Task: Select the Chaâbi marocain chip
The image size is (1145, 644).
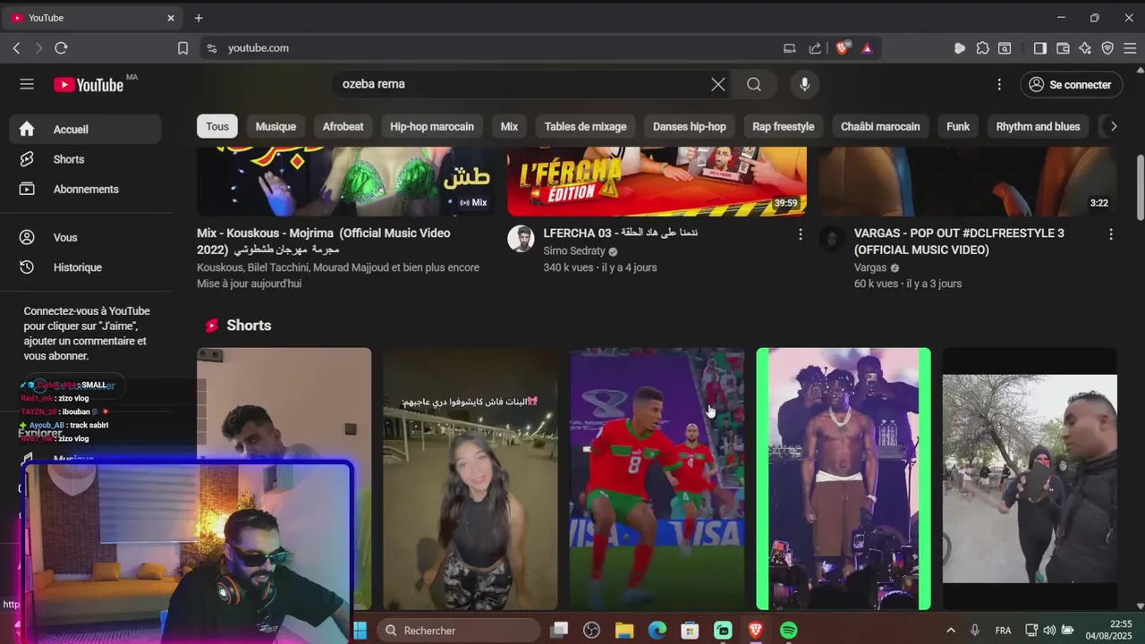Action: pyautogui.click(x=880, y=126)
